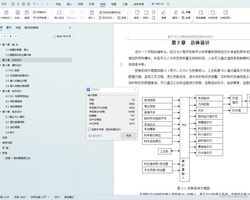
Task: Close the navigation pane with X
Action: click(x=70, y=27)
